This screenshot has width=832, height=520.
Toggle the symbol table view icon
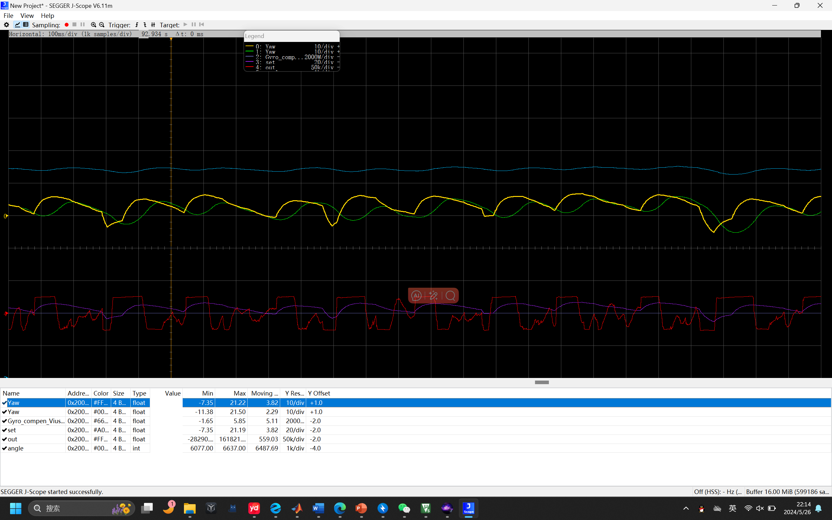click(x=26, y=25)
